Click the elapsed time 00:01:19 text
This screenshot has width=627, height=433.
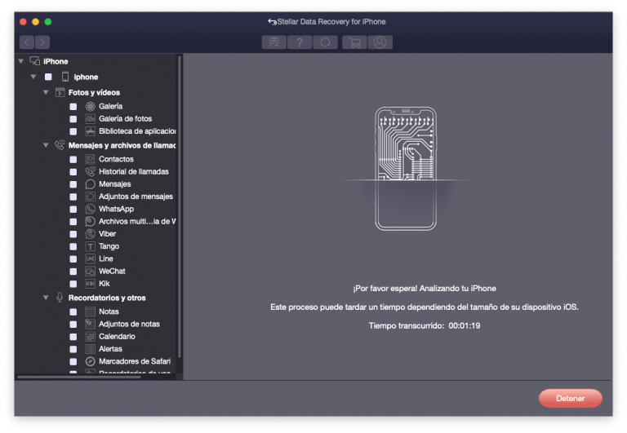[465, 325]
